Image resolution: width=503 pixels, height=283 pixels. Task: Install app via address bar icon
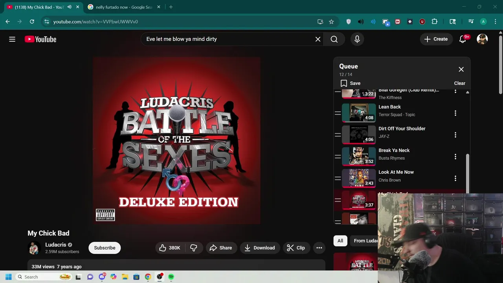coord(320,22)
